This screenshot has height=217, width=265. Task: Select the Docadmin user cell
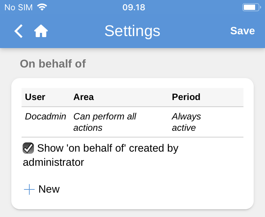[46, 117]
